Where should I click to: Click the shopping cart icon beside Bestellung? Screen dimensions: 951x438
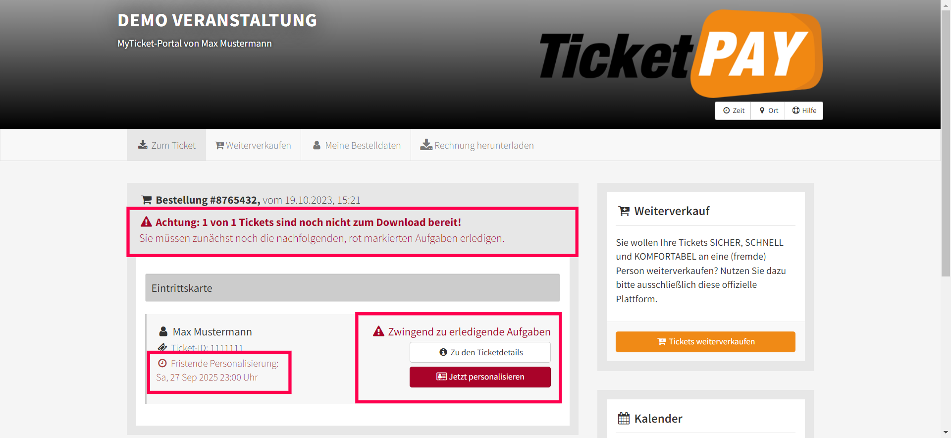[147, 200]
